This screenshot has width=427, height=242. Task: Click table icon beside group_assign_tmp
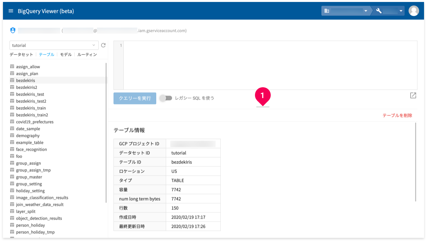coord(12,170)
